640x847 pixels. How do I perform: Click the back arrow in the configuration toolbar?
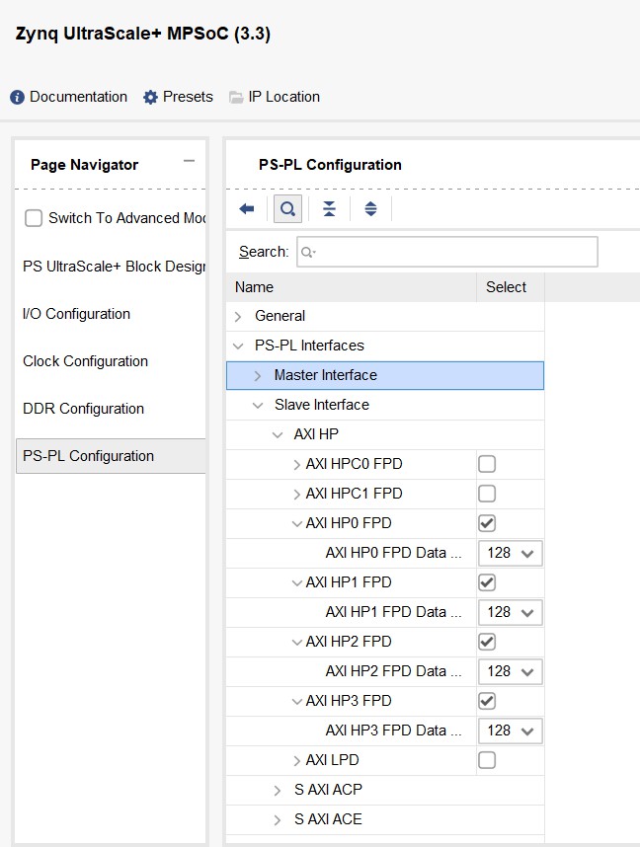[246, 208]
